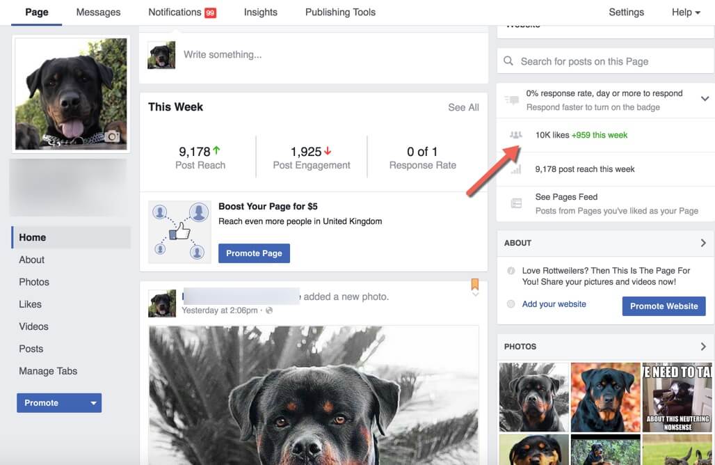Click the response rate message icon

(512, 100)
